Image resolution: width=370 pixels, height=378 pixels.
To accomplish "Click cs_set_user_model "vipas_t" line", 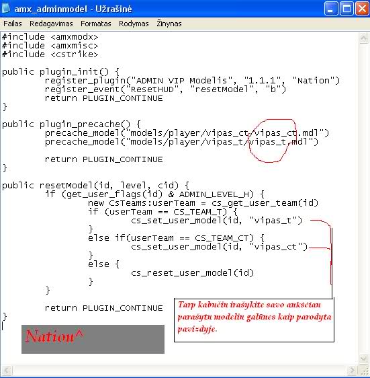I will click(x=216, y=221).
